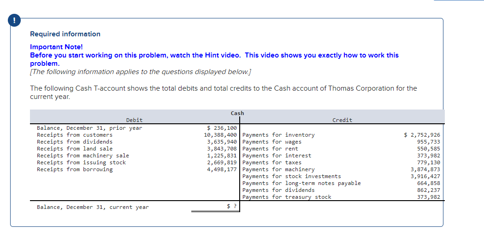Select 'Receipts from dividends' label
The width and height of the screenshot is (484, 231).
pos(75,142)
